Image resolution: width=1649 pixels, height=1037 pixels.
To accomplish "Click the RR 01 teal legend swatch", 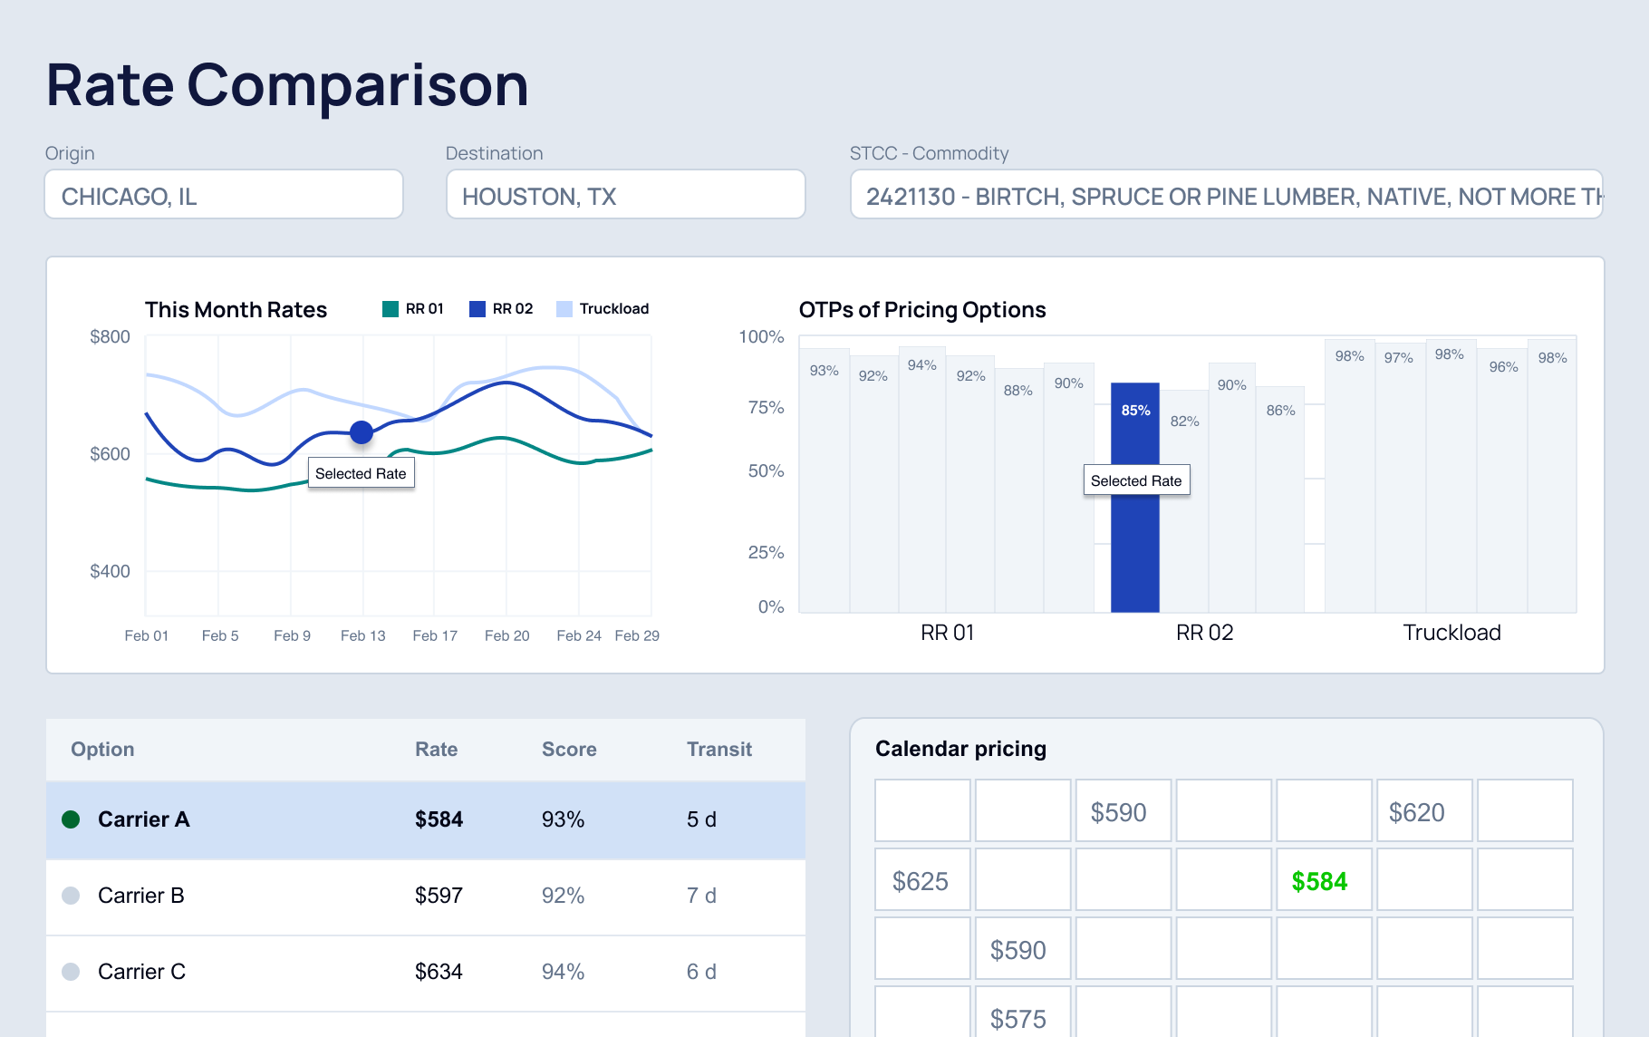I will tap(391, 309).
